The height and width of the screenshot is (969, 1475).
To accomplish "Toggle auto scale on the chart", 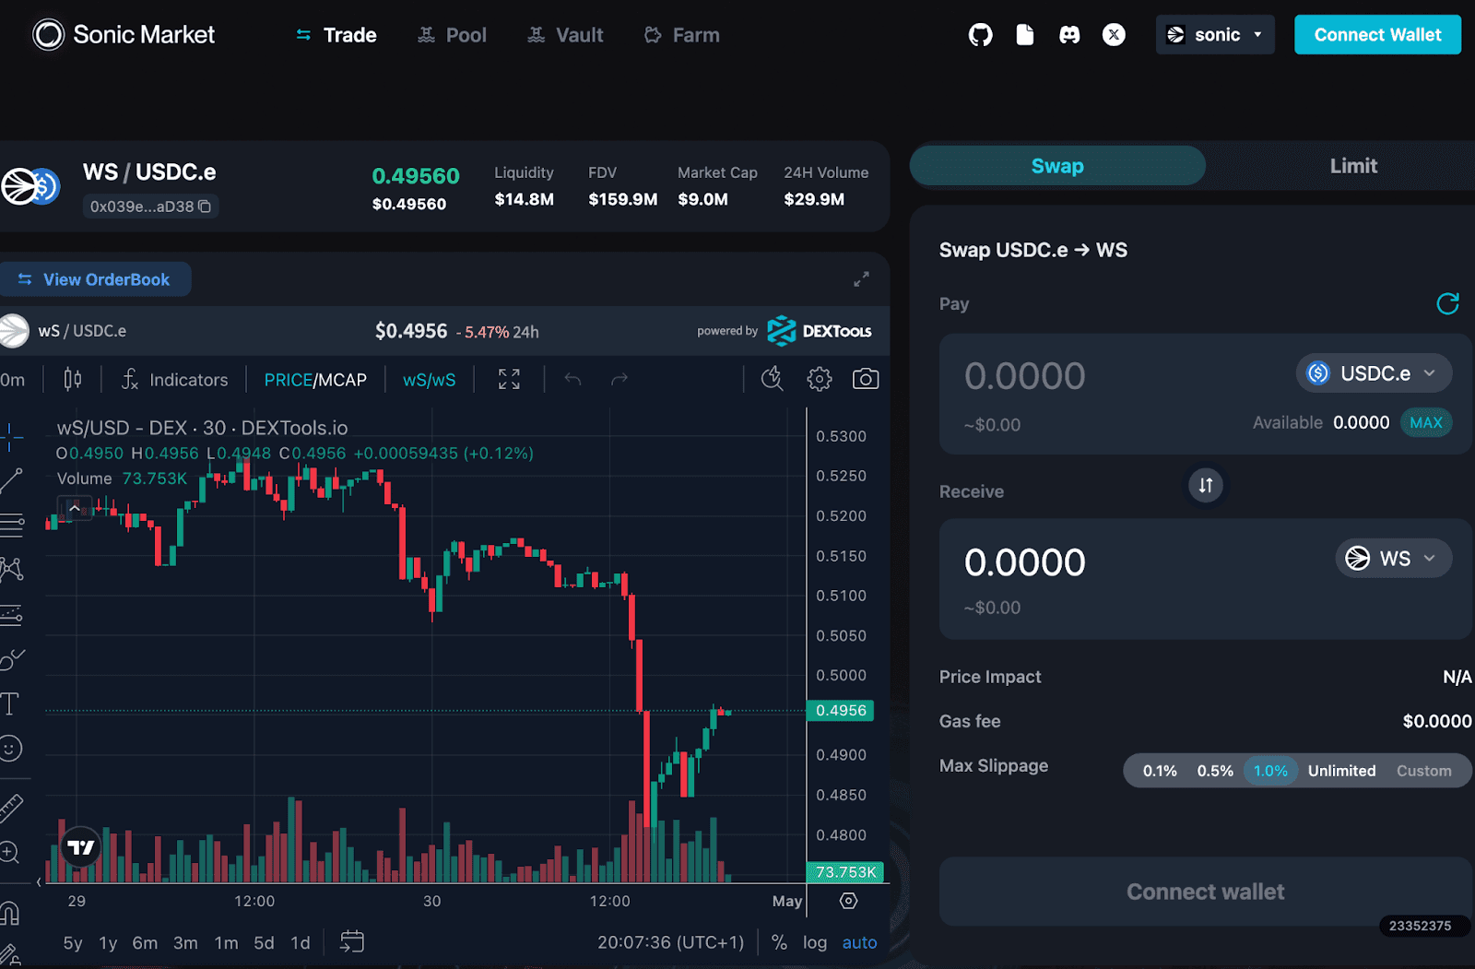I will pyautogui.click(x=860, y=942).
